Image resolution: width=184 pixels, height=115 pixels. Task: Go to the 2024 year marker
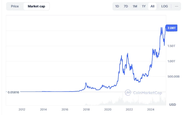(x=151, y=109)
